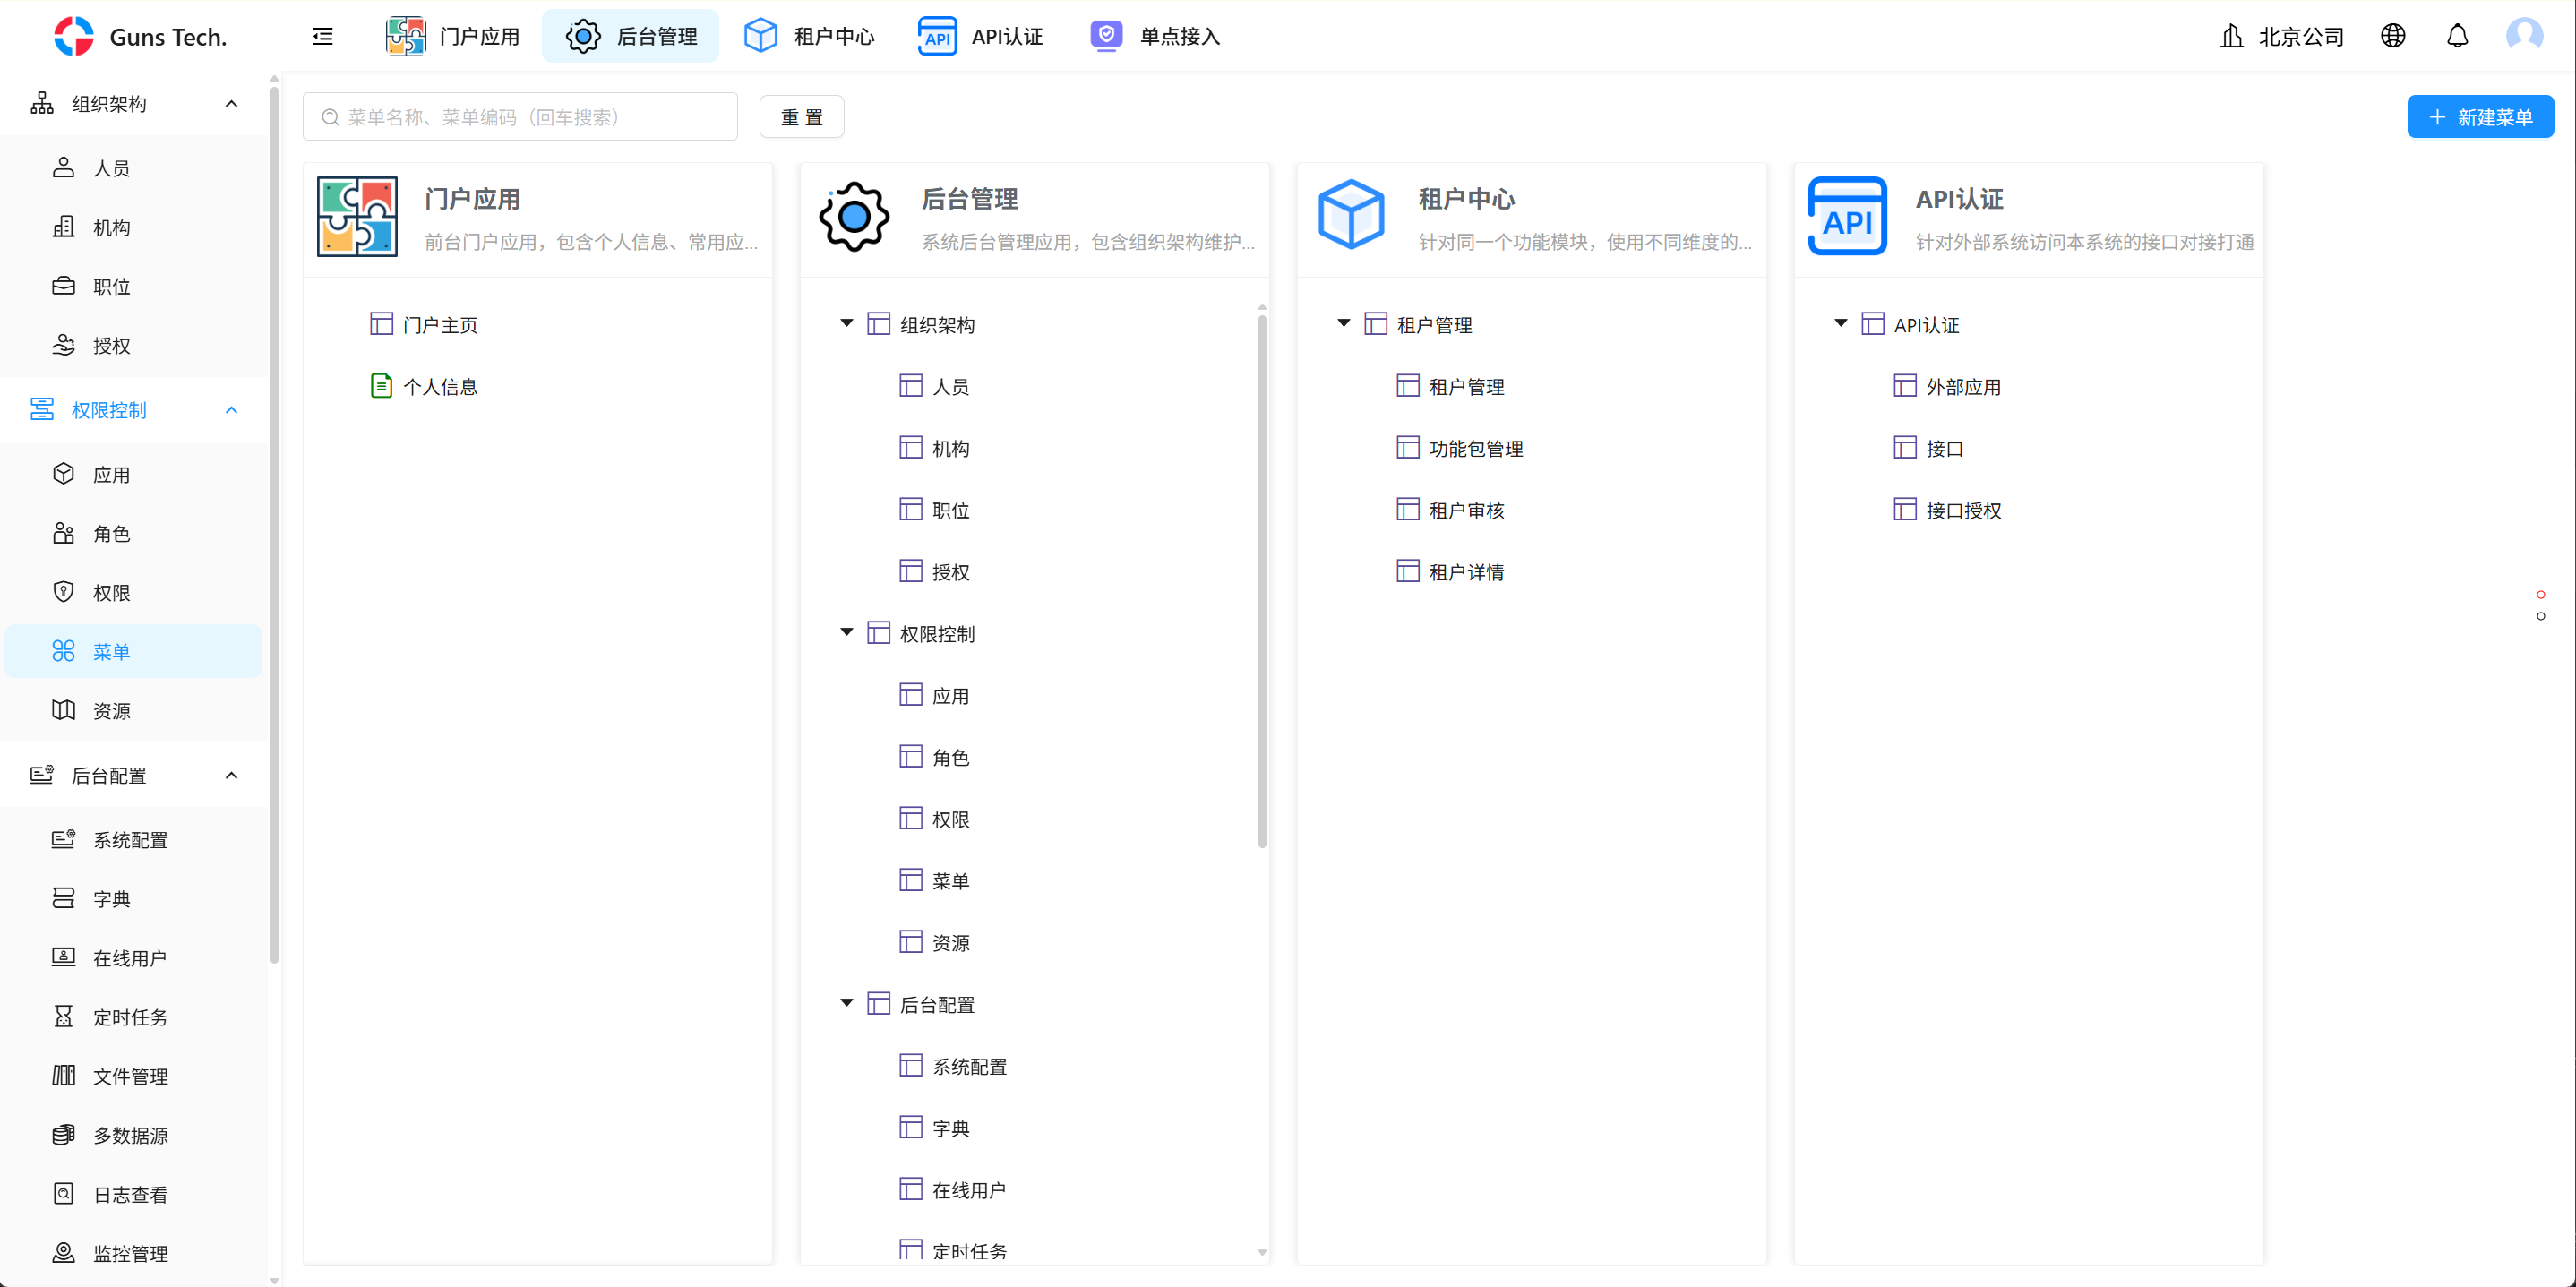Click the 新建菜单 button
The height and width of the screenshot is (1287, 2576).
pyautogui.click(x=2479, y=117)
